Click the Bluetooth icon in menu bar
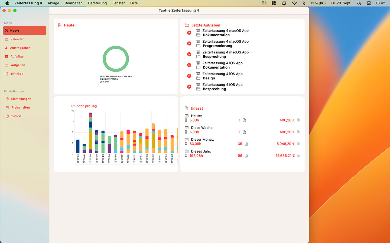The image size is (390, 243). (x=304, y=3)
